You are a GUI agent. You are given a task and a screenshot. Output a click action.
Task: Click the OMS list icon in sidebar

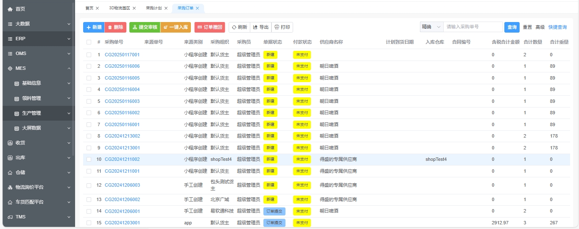[x=10, y=53]
